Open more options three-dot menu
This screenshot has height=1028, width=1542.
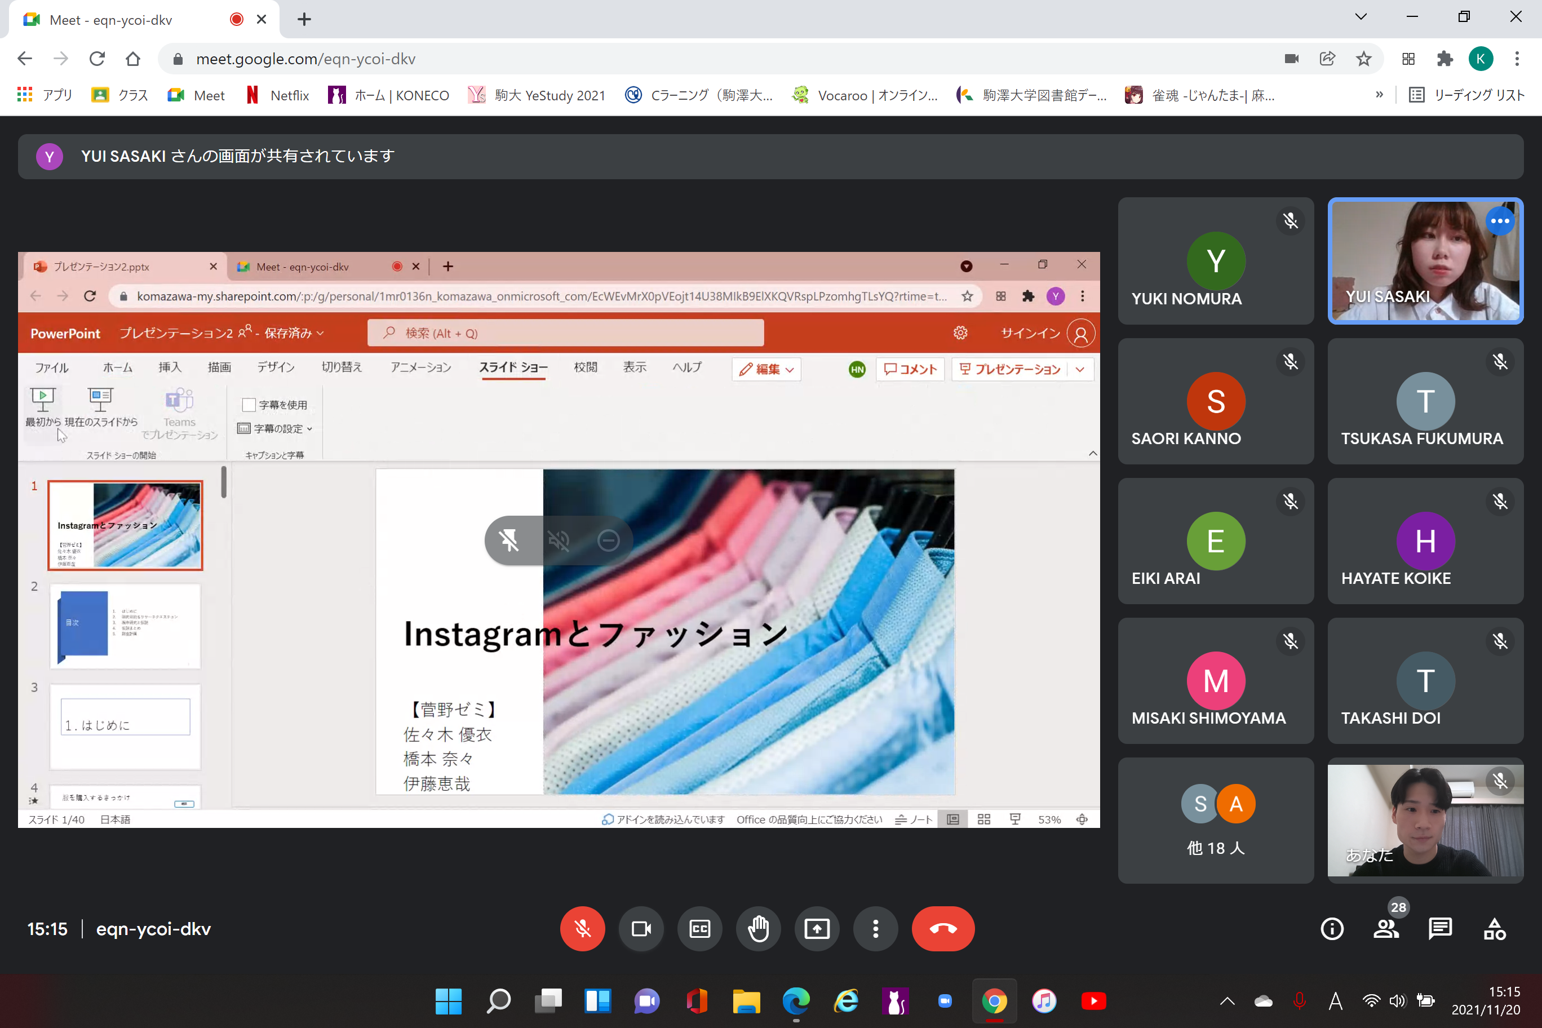875,928
